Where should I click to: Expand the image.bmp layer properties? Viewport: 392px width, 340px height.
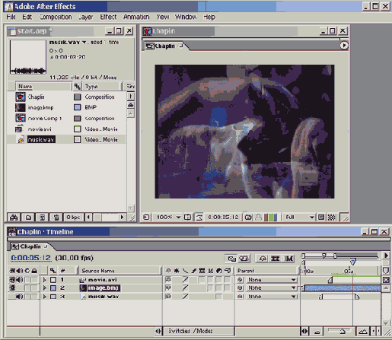coord(45,288)
